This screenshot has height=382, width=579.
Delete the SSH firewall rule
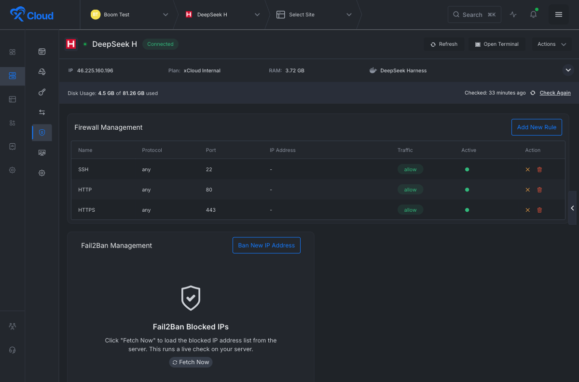[539, 170]
